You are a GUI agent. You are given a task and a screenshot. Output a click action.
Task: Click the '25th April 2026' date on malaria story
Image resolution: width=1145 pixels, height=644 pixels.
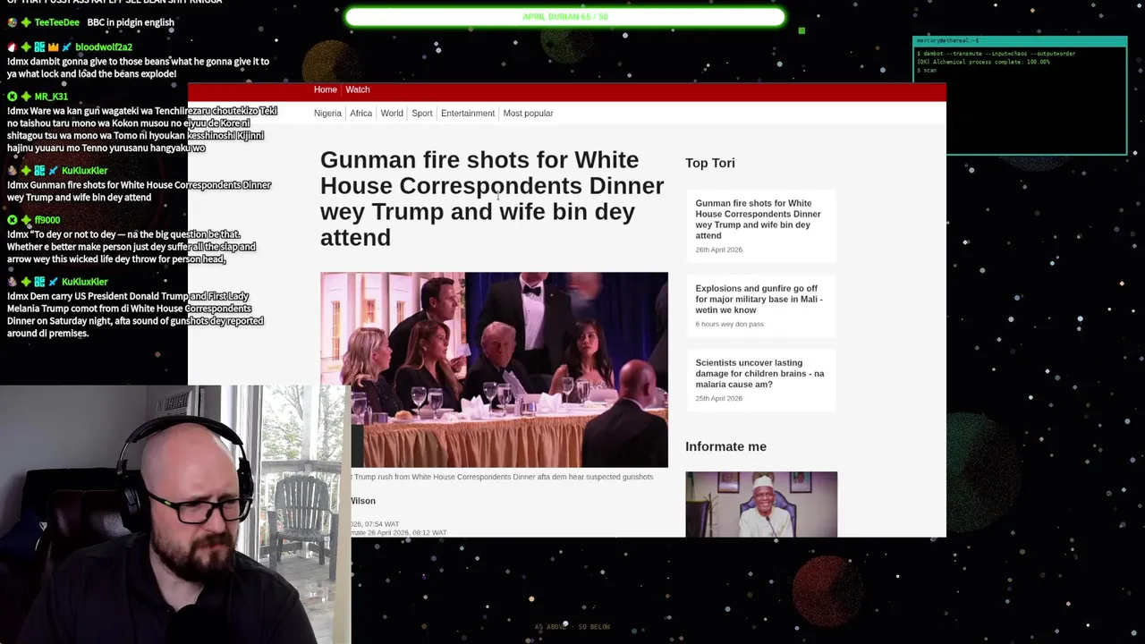[x=719, y=398]
